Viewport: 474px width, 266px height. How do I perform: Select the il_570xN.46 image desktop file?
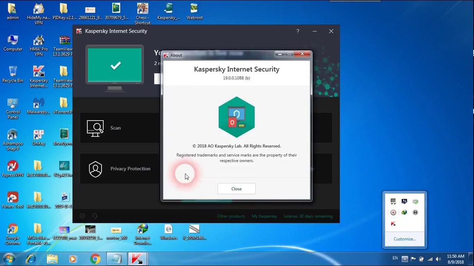pos(194,232)
